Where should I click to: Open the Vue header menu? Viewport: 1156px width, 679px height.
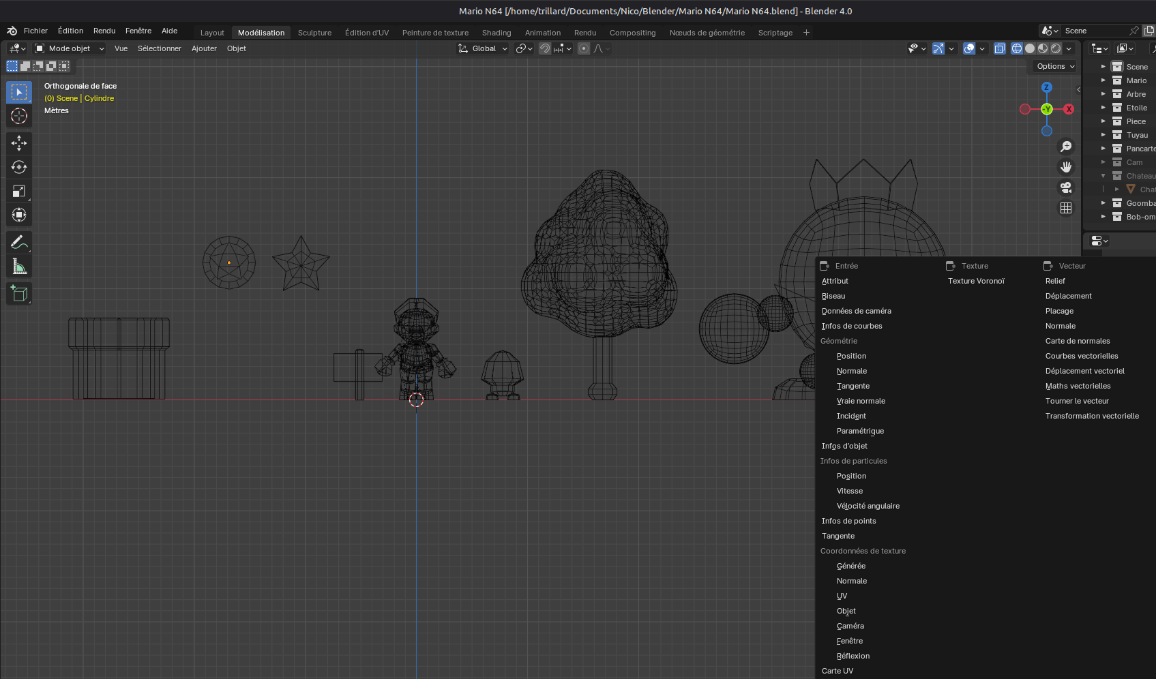pyautogui.click(x=121, y=48)
